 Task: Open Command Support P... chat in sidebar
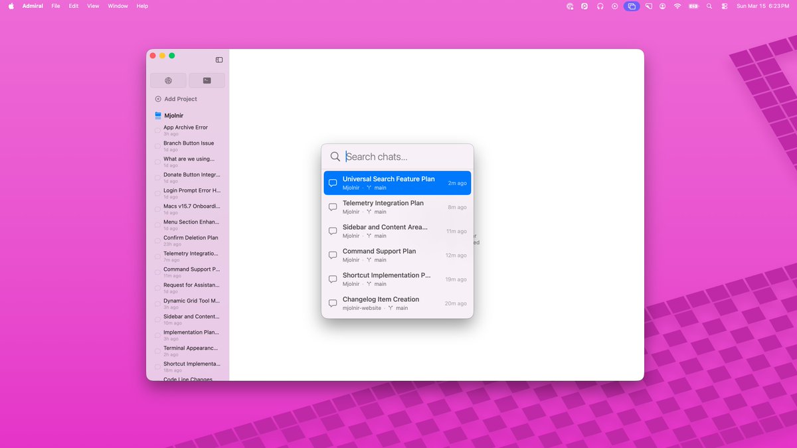[188, 272]
